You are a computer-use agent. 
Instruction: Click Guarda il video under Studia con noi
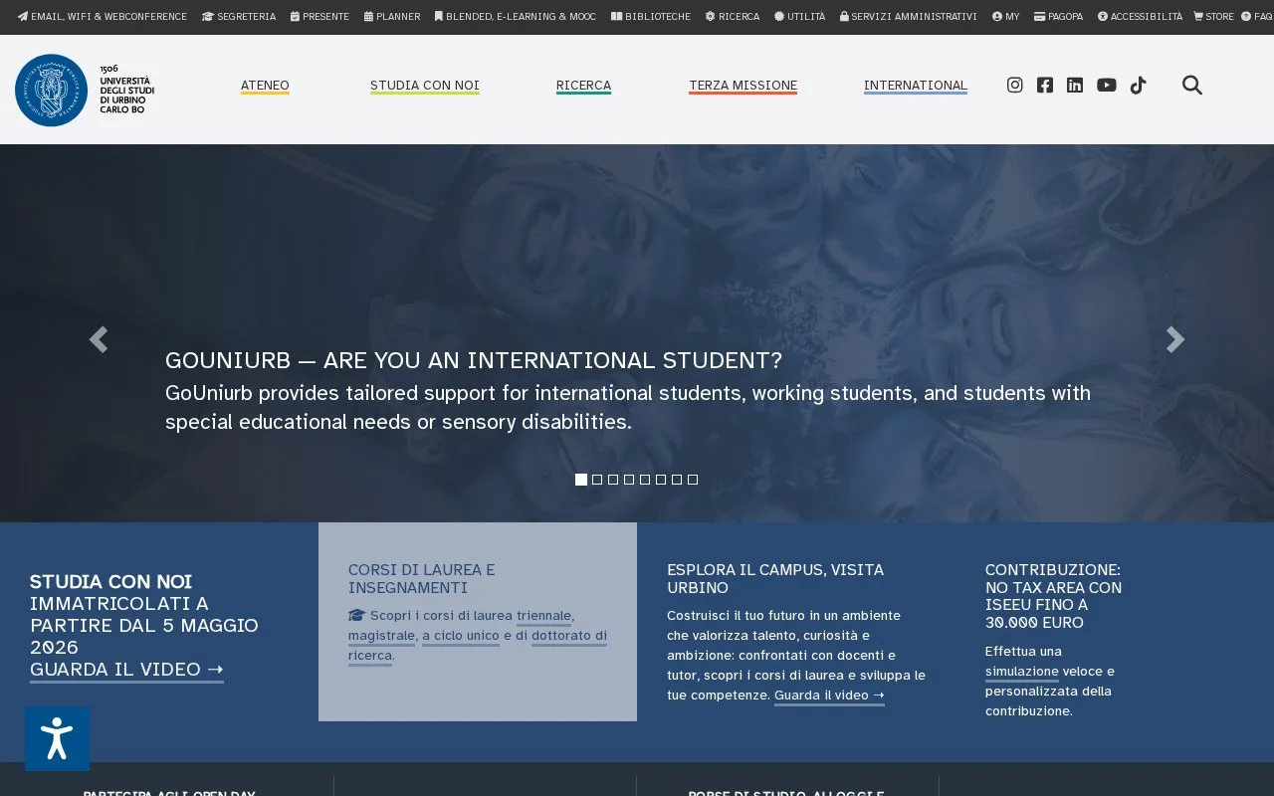(126, 670)
